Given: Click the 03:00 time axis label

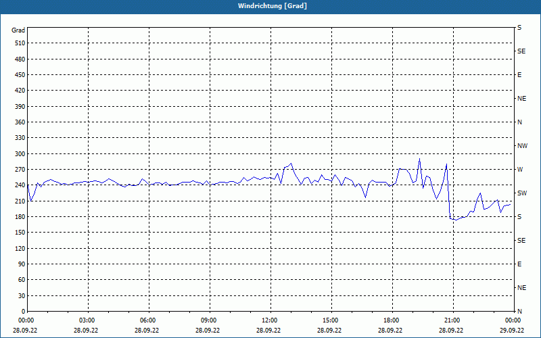Looking at the screenshot, I should (x=88, y=320).
